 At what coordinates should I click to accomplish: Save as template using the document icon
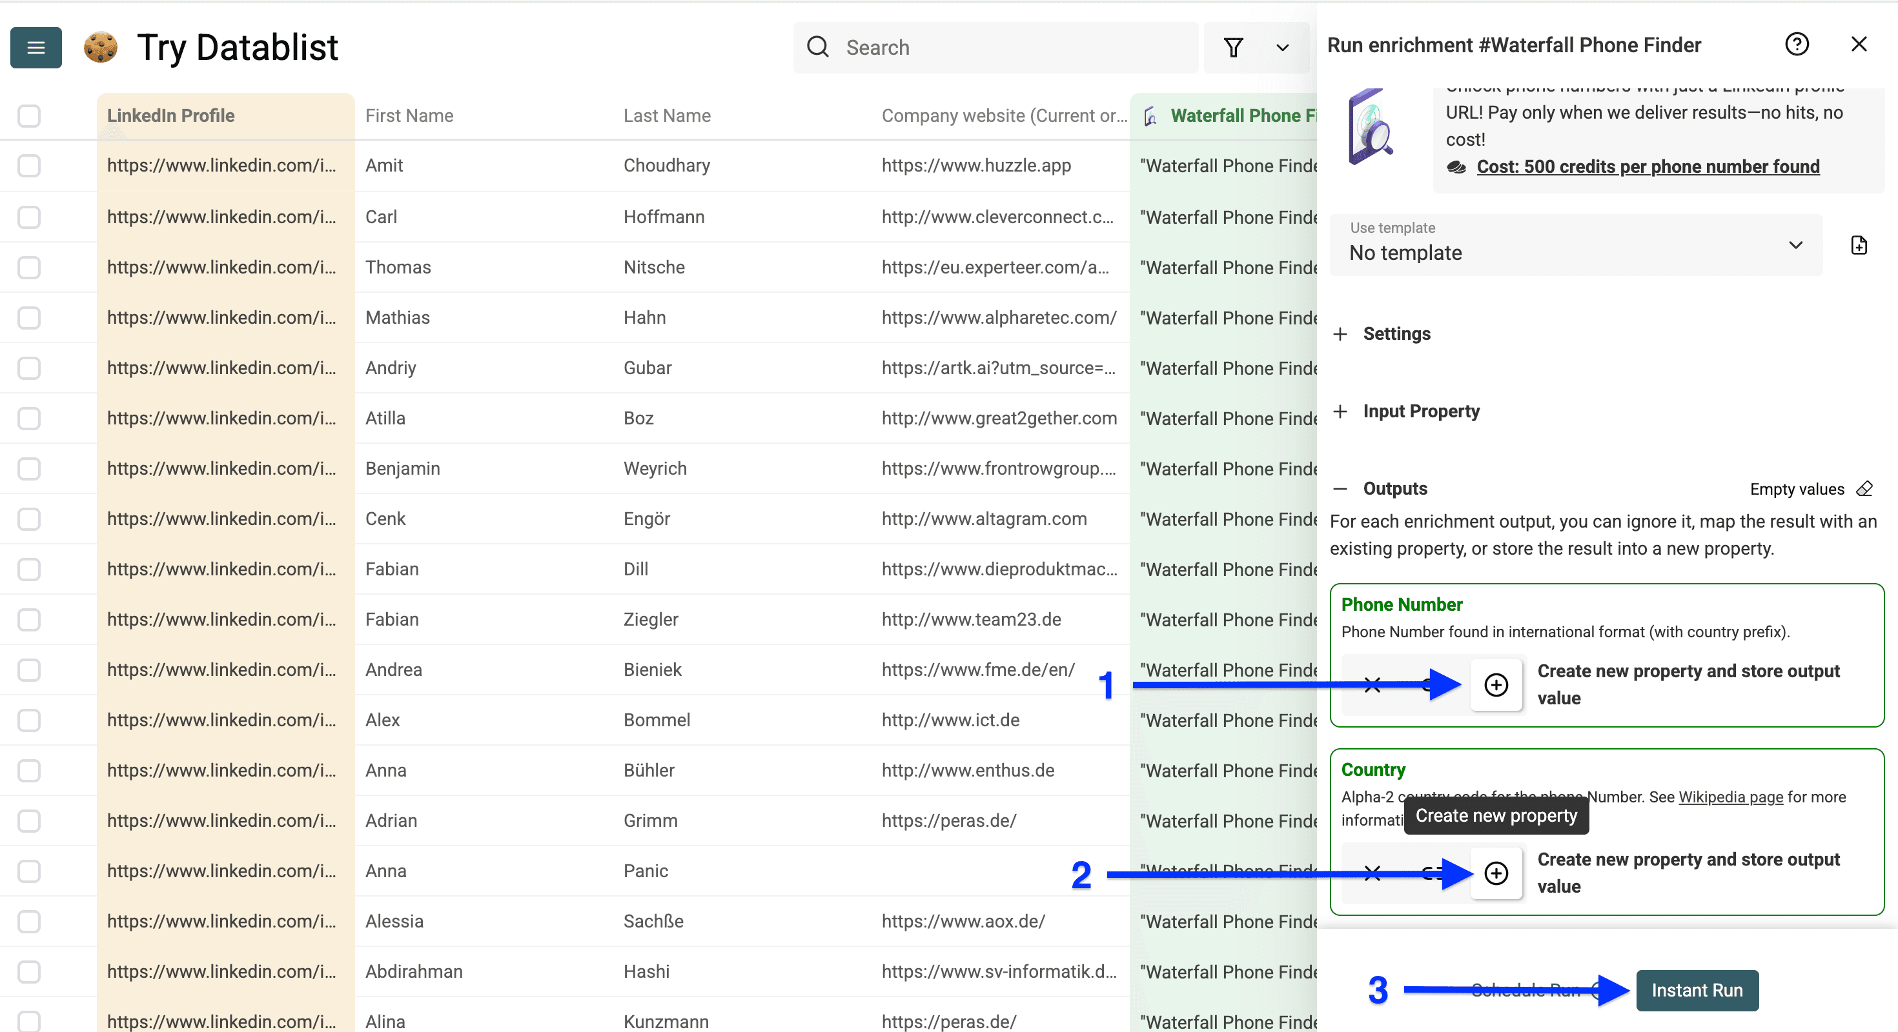pos(1859,245)
